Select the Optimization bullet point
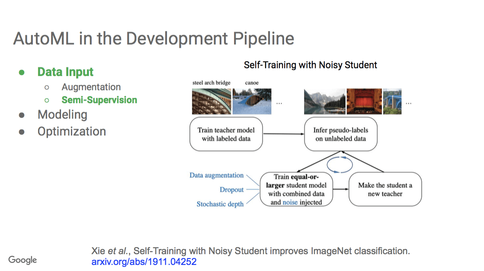This screenshot has height=271, width=484. 72,131
